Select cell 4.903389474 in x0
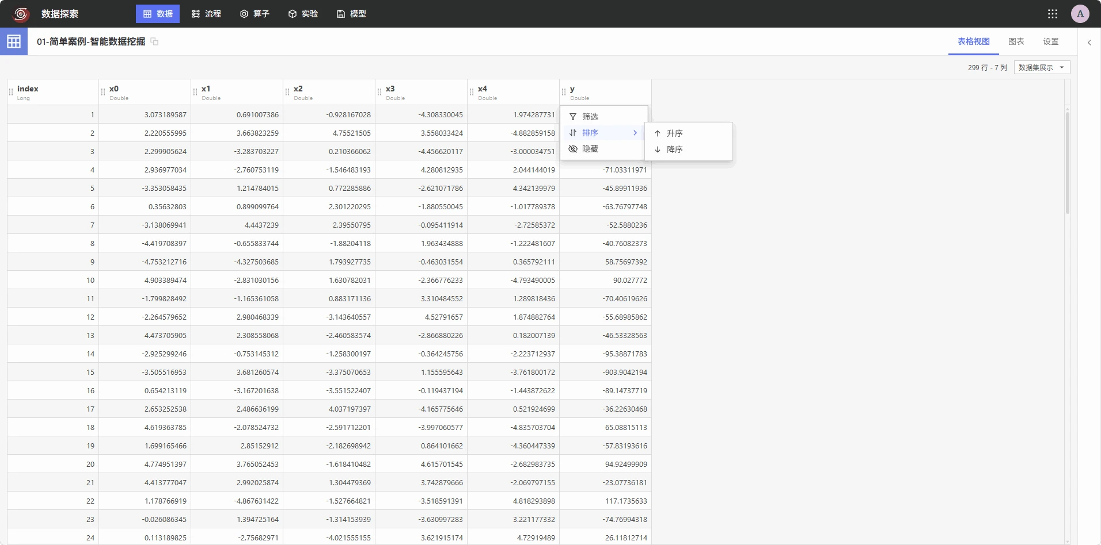 [145, 280]
